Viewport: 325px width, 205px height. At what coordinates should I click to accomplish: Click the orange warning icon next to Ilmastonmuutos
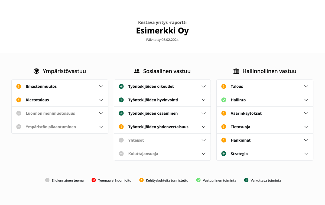point(18,86)
